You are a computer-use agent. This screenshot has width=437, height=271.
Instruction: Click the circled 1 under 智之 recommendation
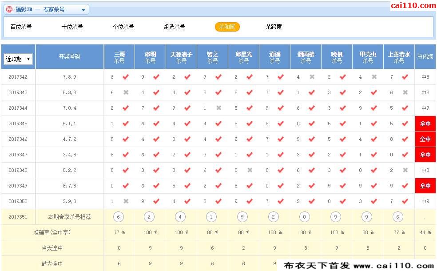pos(211,217)
